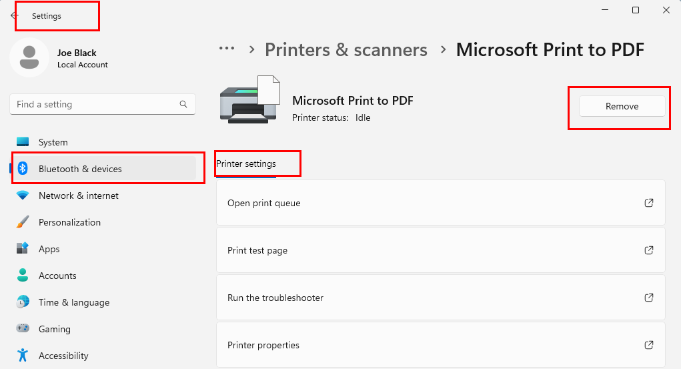Click the Accessibility figure icon

[x=23, y=356]
